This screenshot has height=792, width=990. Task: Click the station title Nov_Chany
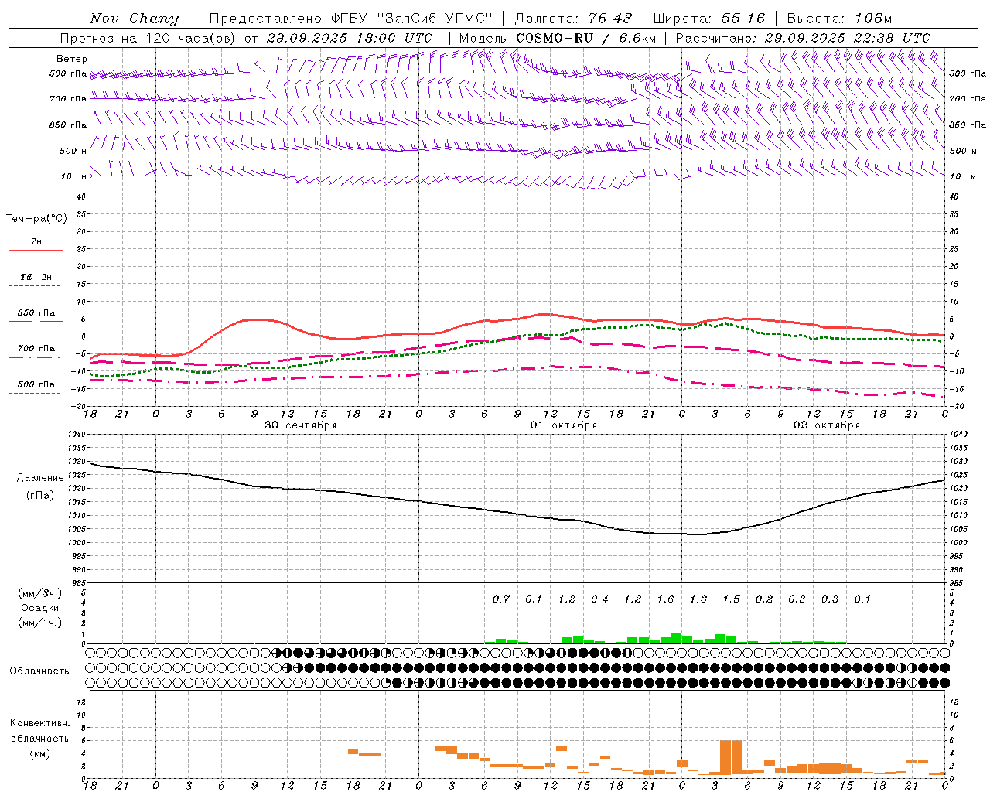point(134,19)
